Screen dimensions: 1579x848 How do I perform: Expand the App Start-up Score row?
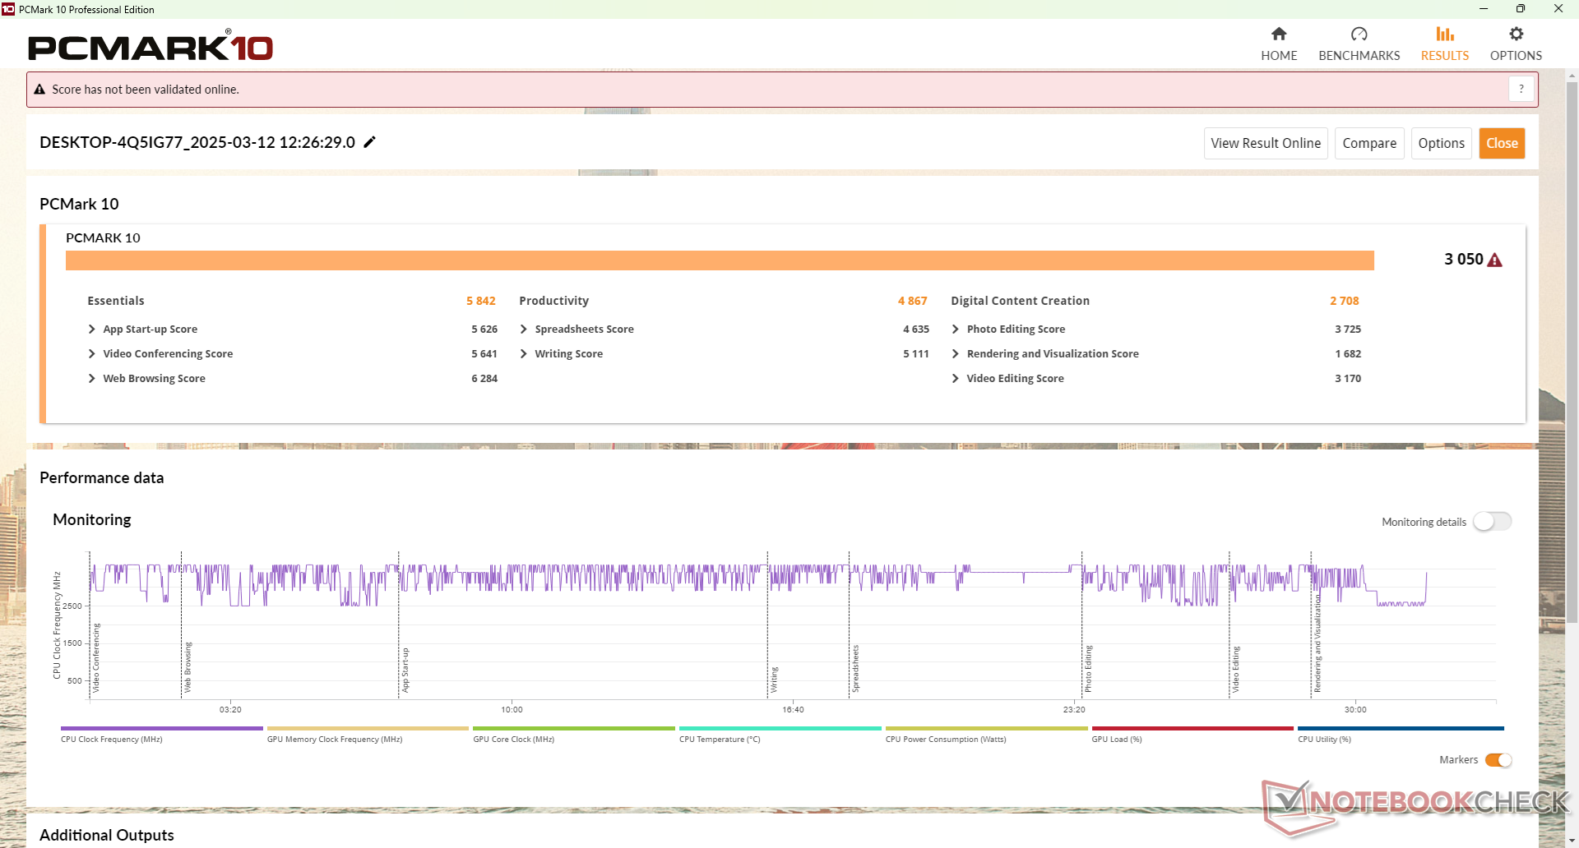point(92,330)
